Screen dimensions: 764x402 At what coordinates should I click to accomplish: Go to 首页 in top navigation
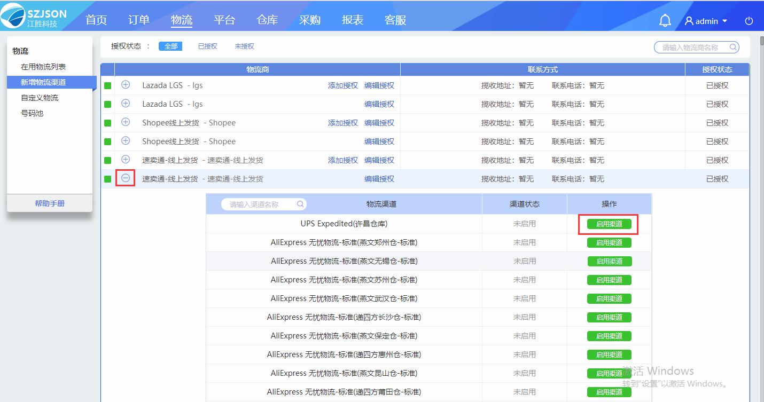point(96,20)
